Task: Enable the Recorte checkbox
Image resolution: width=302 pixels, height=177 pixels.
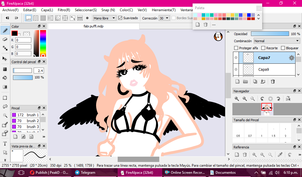Action: [263, 48]
